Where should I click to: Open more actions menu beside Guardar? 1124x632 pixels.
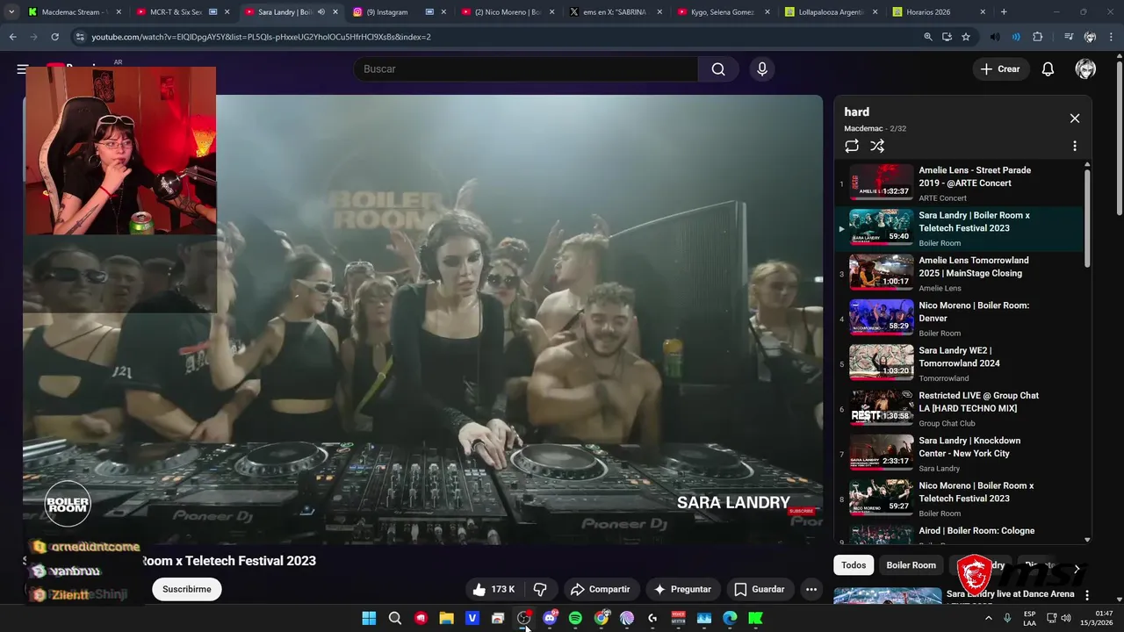tap(811, 589)
